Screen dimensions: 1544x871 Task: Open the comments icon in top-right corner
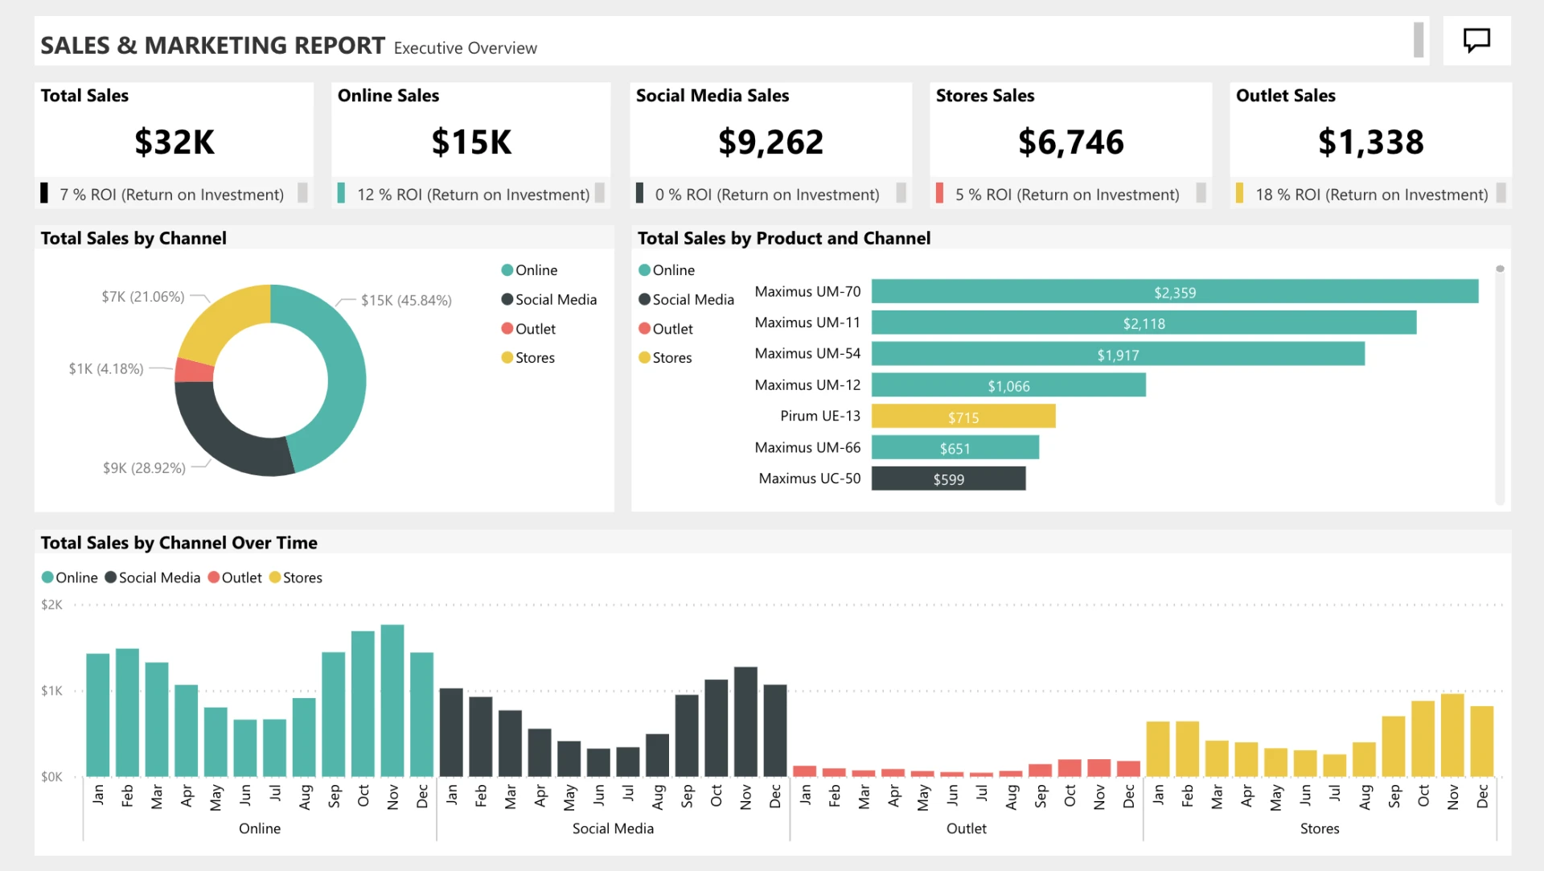pos(1477,40)
